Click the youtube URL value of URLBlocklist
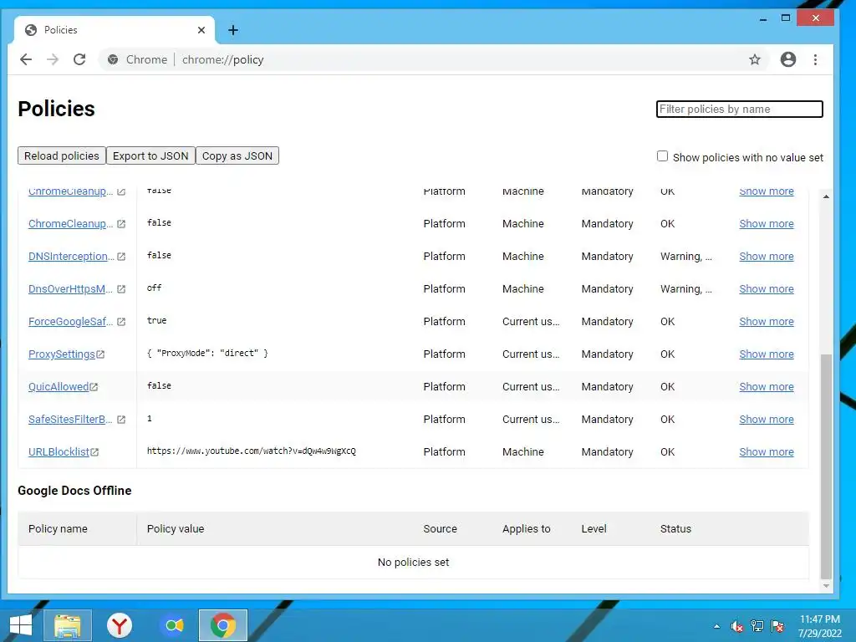This screenshot has width=856, height=642. click(251, 451)
